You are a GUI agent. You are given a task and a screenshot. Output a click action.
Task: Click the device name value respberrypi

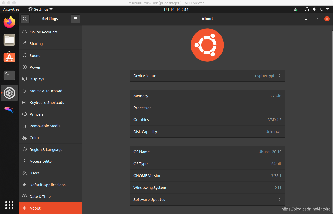click(264, 76)
